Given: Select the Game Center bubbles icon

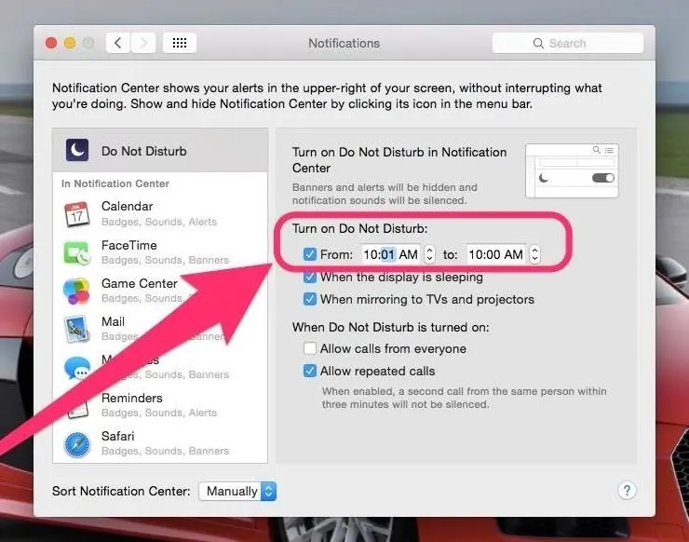Looking at the screenshot, I should [x=77, y=291].
